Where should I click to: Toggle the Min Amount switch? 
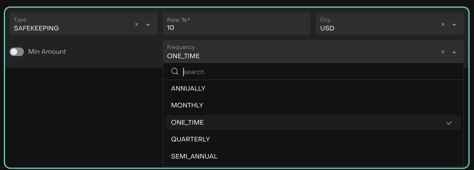point(17,52)
